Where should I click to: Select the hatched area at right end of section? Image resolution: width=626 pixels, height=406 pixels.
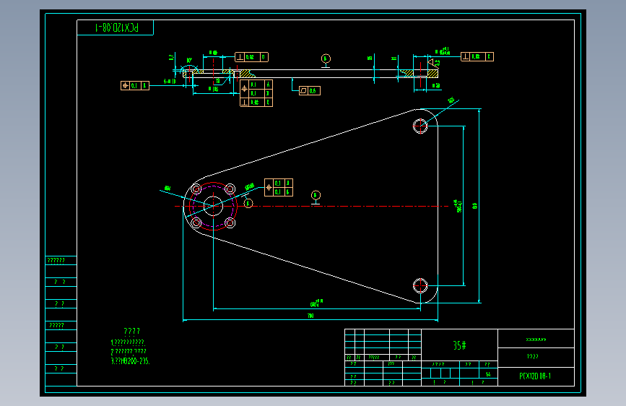tap(432, 74)
